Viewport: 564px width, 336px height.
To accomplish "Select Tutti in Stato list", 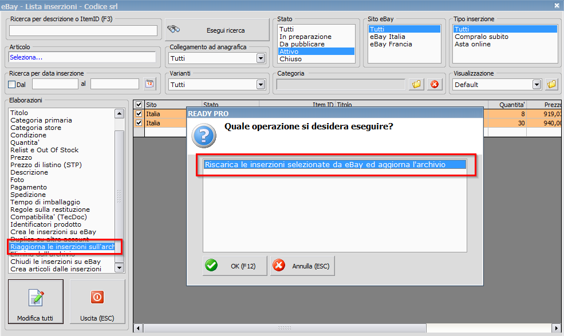I will 316,29.
